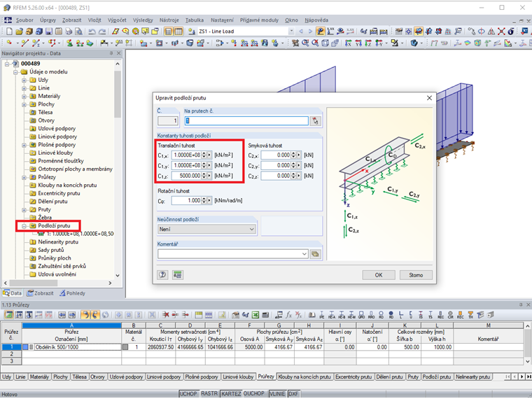Switch to the Zobrazit navigator tab
Viewport: 532px width, 399px height.
41,293
